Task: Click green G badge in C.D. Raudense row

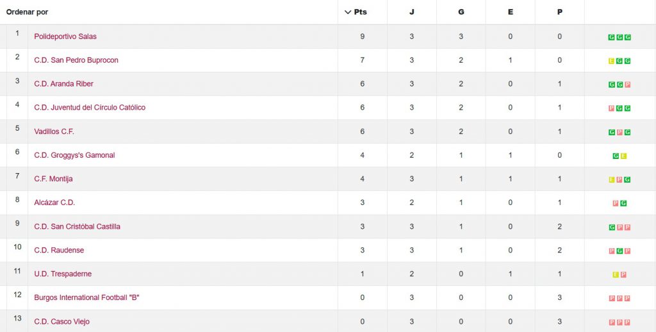Action: [x=619, y=251]
